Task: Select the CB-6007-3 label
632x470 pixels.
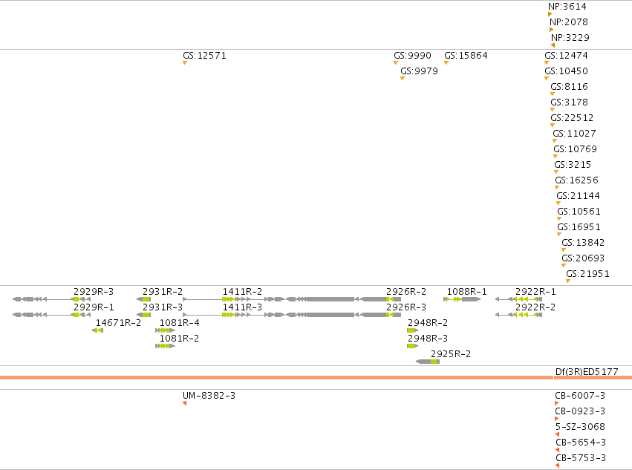Action: click(580, 396)
